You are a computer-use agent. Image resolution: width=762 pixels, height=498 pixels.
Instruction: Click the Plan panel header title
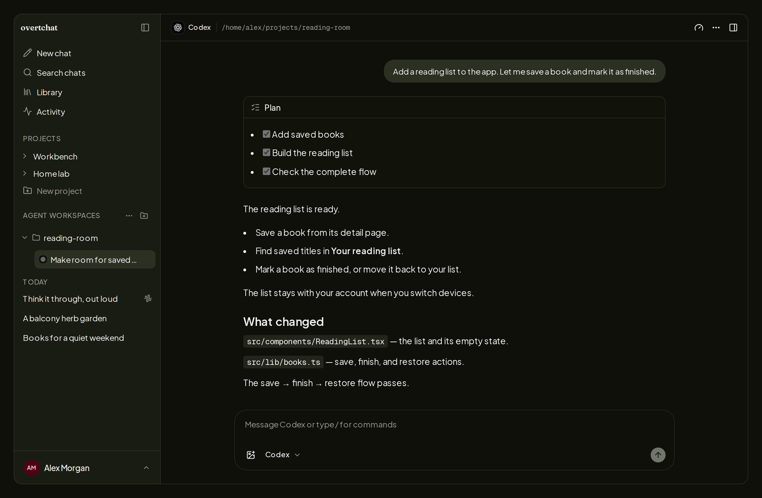(x=273, y=108)
